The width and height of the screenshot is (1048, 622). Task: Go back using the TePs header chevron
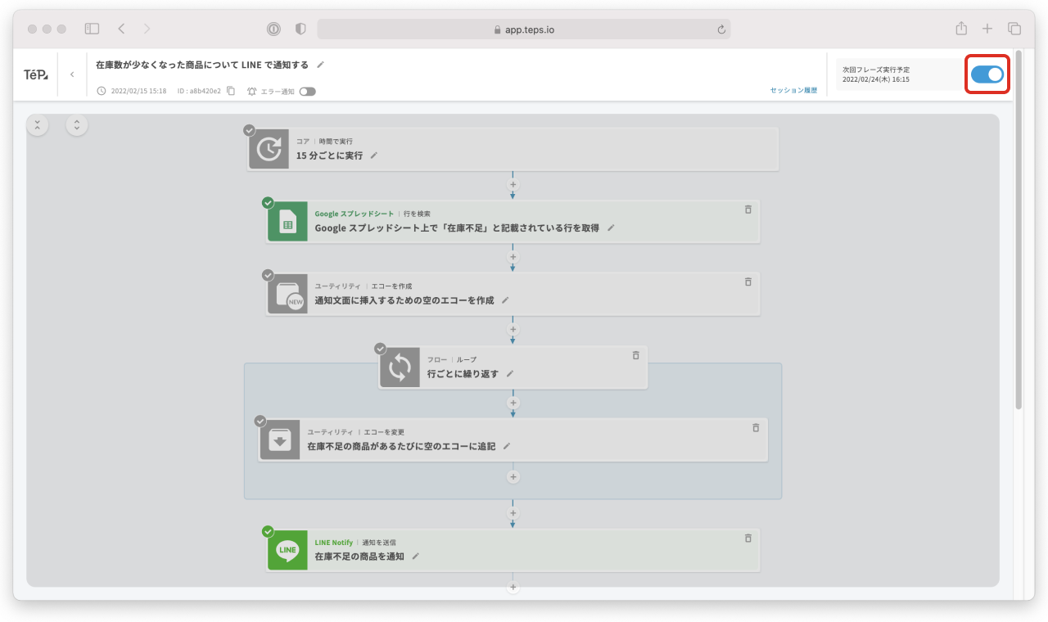coord(72,74)
